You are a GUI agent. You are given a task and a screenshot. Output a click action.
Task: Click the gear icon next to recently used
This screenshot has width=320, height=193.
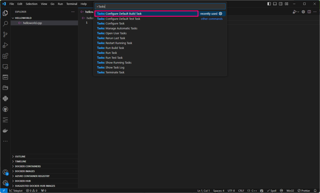220,14
